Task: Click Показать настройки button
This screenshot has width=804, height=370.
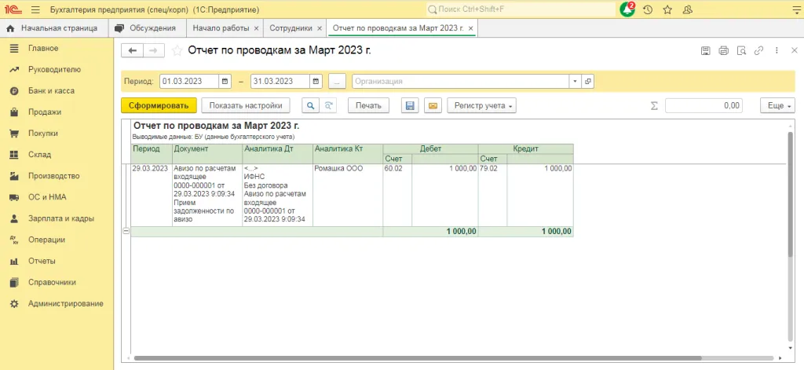Action: pyautogui.click(x=246, y=105)
